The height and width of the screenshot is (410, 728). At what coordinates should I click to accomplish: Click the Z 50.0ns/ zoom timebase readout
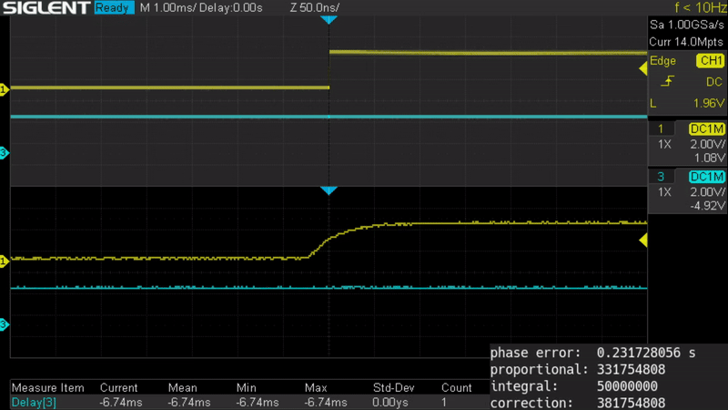point(314,7)
